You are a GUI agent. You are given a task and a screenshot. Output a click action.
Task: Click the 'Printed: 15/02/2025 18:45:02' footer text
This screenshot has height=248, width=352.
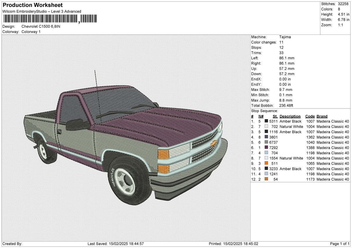click(233, 244)
